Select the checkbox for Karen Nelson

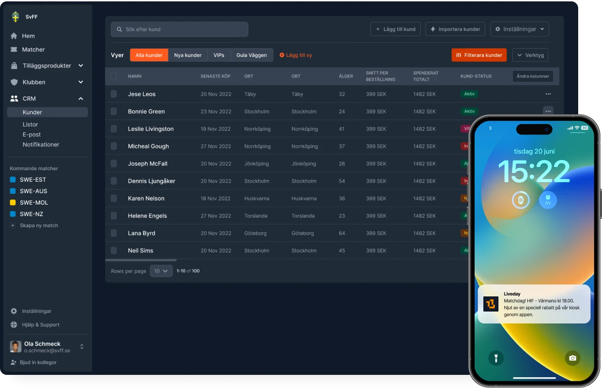tap(114, 198)
